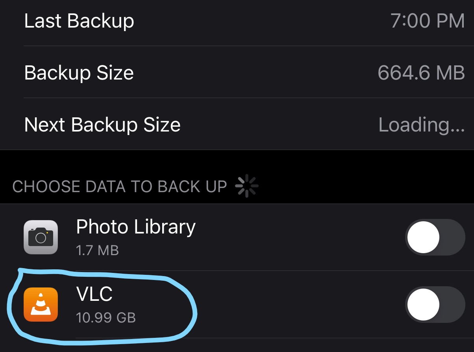
Task: Select the Last Backup label
Action: point(79,20)
